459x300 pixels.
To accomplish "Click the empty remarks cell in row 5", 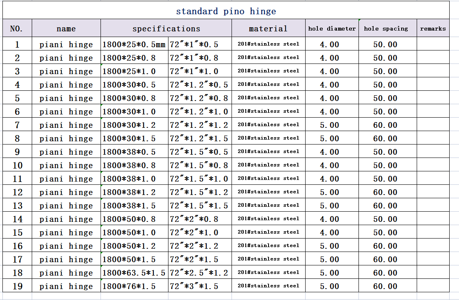I will pyautogui.click(x=433, y=98).
